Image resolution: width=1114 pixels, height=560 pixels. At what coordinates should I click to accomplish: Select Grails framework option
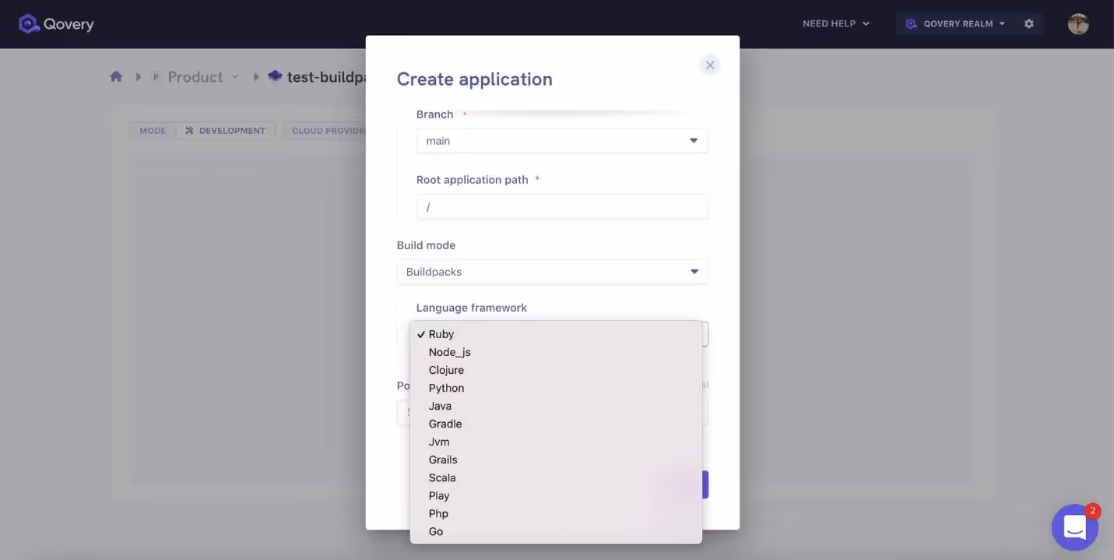point(556,460)
